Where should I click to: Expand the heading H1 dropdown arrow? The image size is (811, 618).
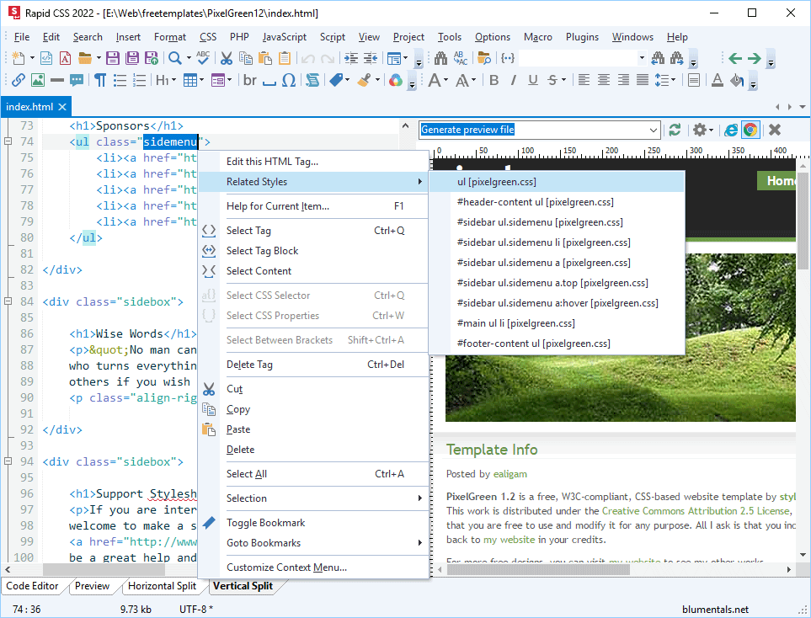coord(173,80)
